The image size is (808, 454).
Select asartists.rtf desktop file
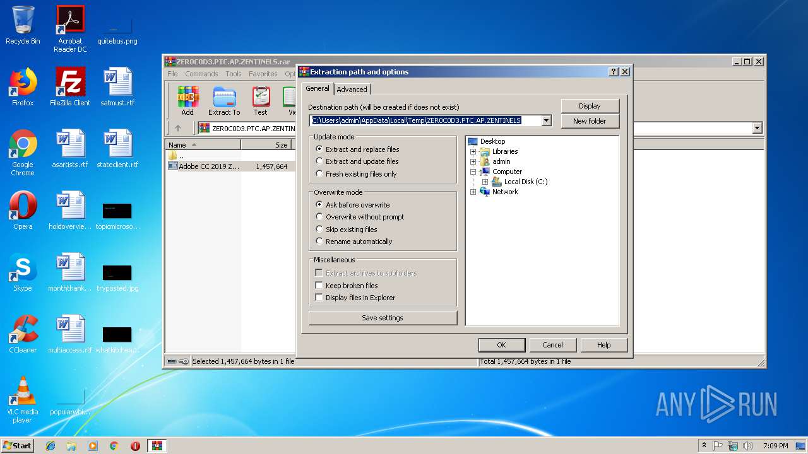tap(70, 149)
